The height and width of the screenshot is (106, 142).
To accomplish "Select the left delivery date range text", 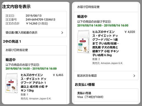I will [31, 68].
